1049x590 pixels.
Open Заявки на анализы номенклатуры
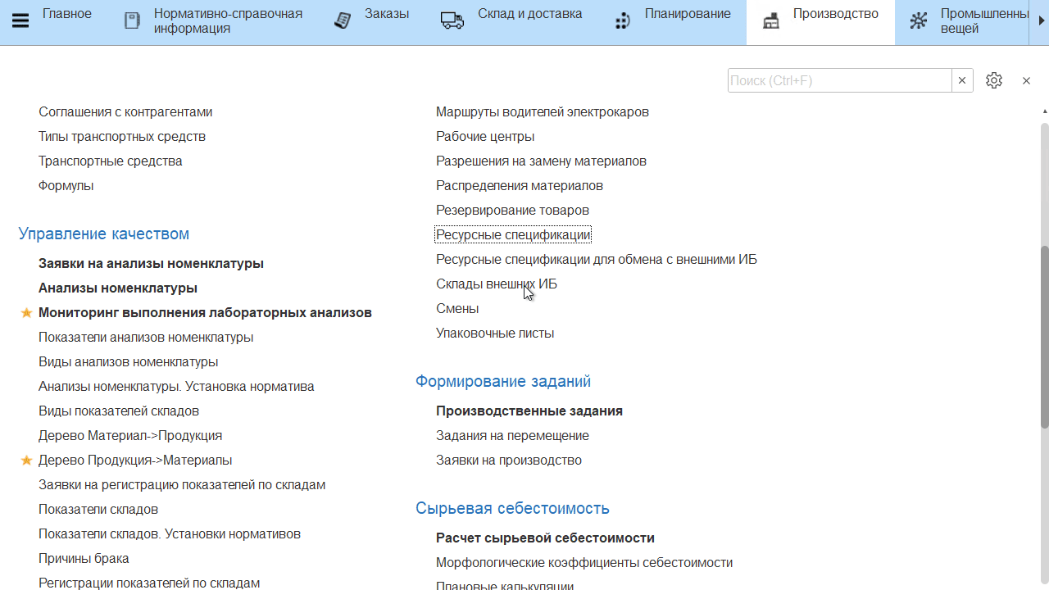(151, 264)
